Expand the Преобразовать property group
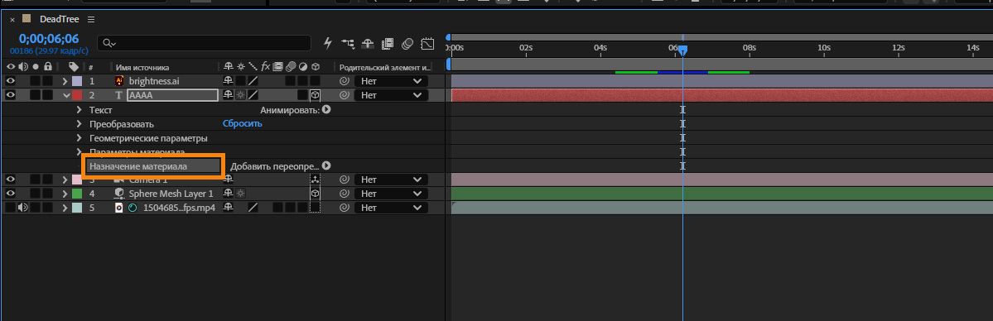993x321 pixels. click(x=80, y=123)
